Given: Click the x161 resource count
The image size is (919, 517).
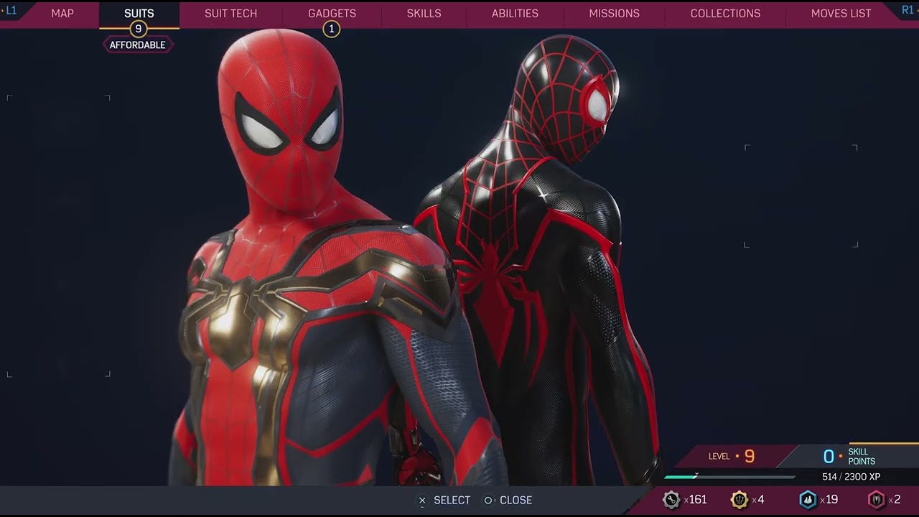Looking at the screenshot, I should pos(695,500).
